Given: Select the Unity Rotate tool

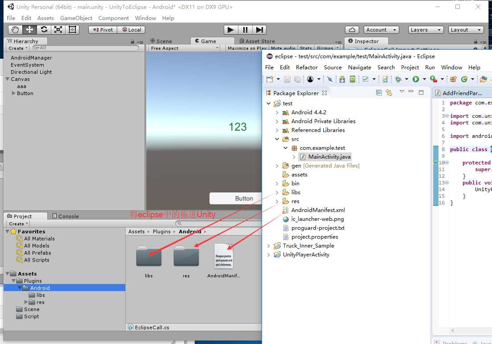Looking at the screenshot, I should (44, 30).
